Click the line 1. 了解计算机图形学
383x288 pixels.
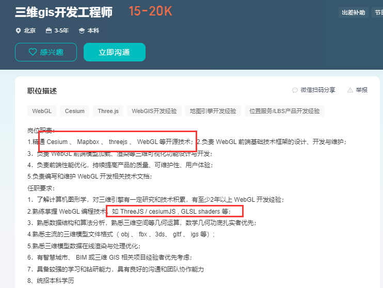tap(155, 200)
